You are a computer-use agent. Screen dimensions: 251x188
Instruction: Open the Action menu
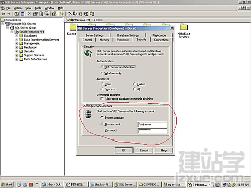click(x=18, y=8)
